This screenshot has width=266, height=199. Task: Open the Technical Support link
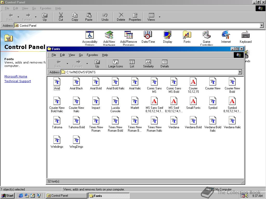18,81
